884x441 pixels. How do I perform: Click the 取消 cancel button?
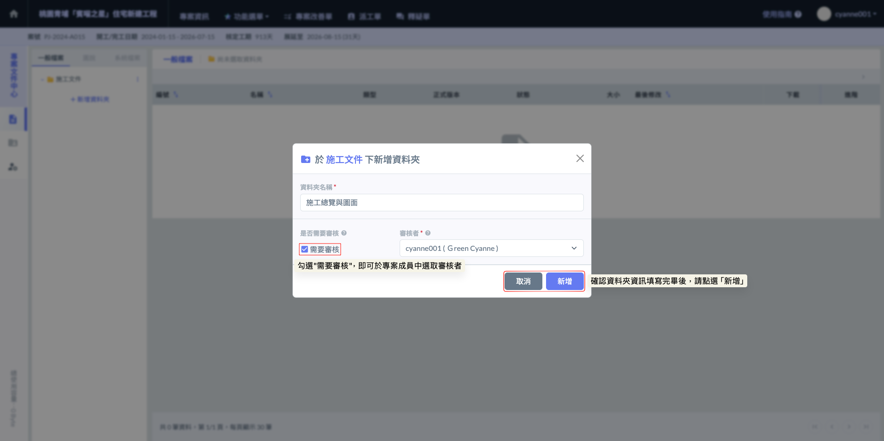pos(523,281)
